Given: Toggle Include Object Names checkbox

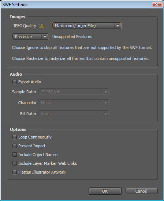Looking at the screenshot, I should (15, 155).
